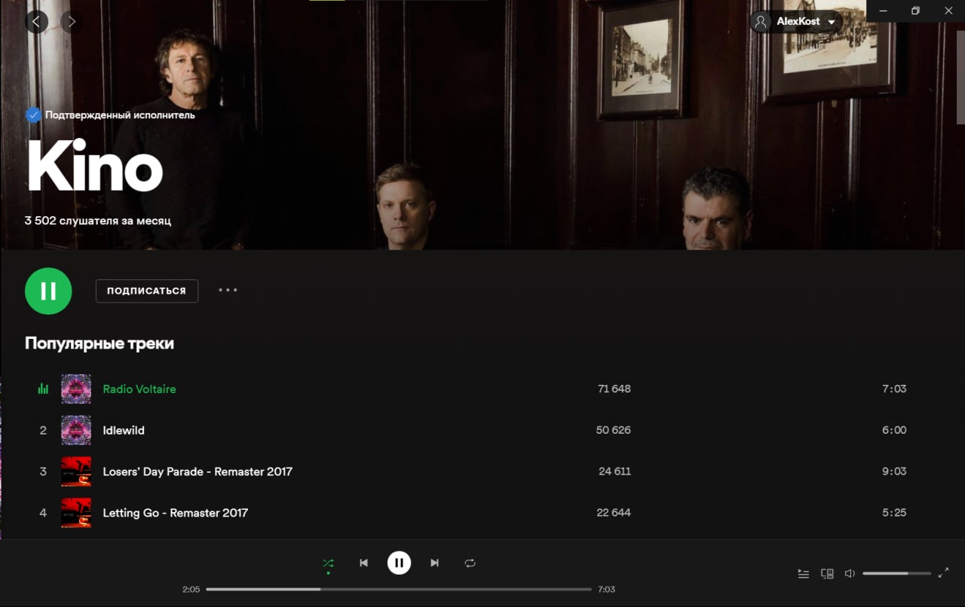965x607 pixels.
Task: Click the 7:03 duration of Radio Voltaire
Action: click(894, 389)
